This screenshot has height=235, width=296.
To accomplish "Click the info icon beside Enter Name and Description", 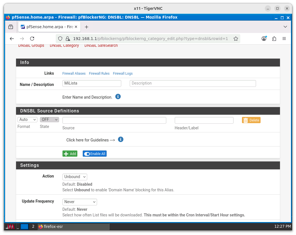I will 118,97.
